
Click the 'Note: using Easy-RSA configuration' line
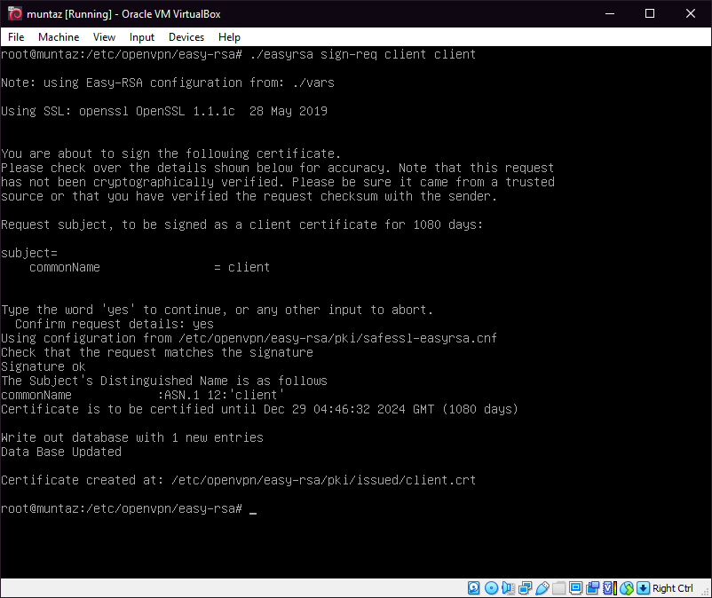click(x=168, y=83)
